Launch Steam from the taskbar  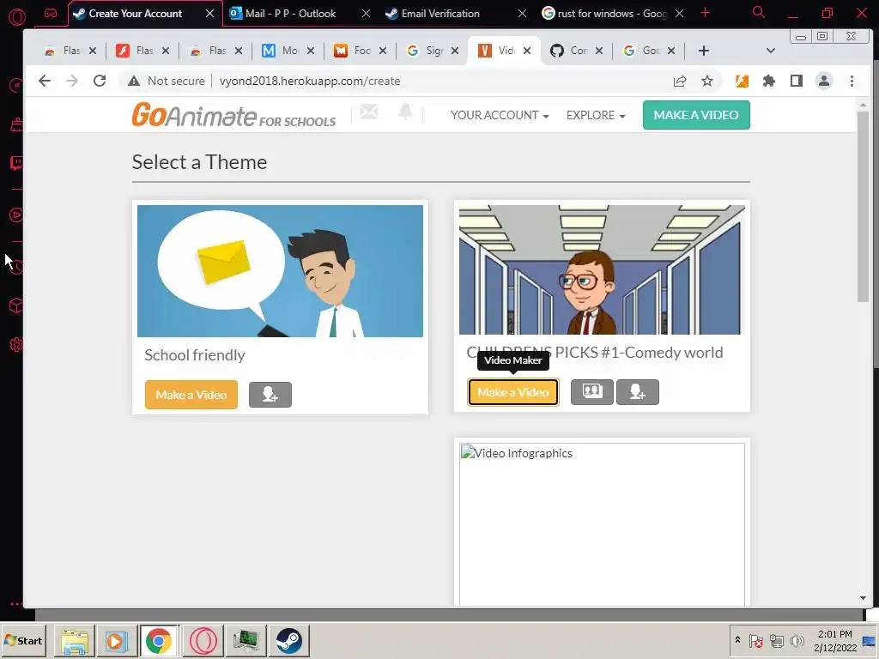pos(289,640)
